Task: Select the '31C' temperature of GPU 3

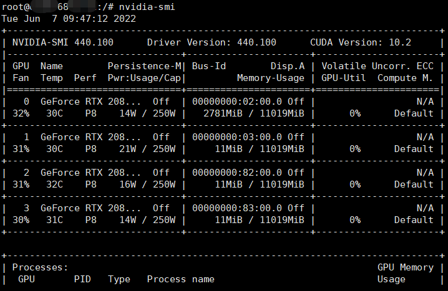Action: (54, 220)
